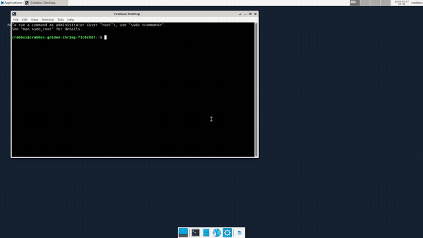Open the File menu in terminal

click(x=16, y=20)
